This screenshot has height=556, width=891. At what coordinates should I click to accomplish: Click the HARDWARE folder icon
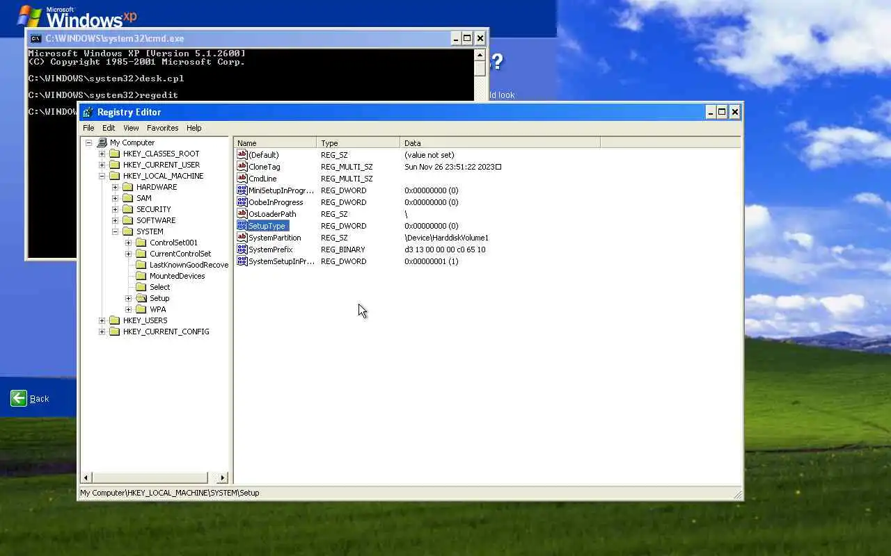[x=127, y=187]
